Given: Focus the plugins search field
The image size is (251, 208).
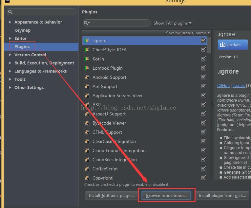Looking at the screenshot, I should 117,23.
